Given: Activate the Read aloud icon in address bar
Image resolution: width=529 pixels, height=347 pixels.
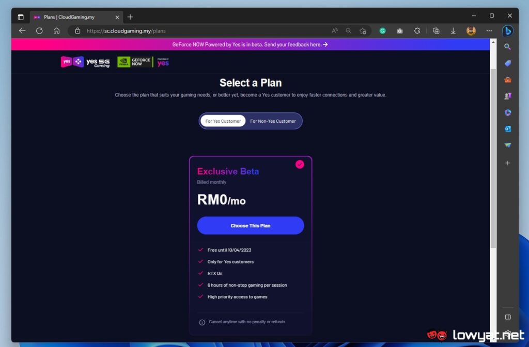Looking at the screenshot, I should [x=335, y=30].
